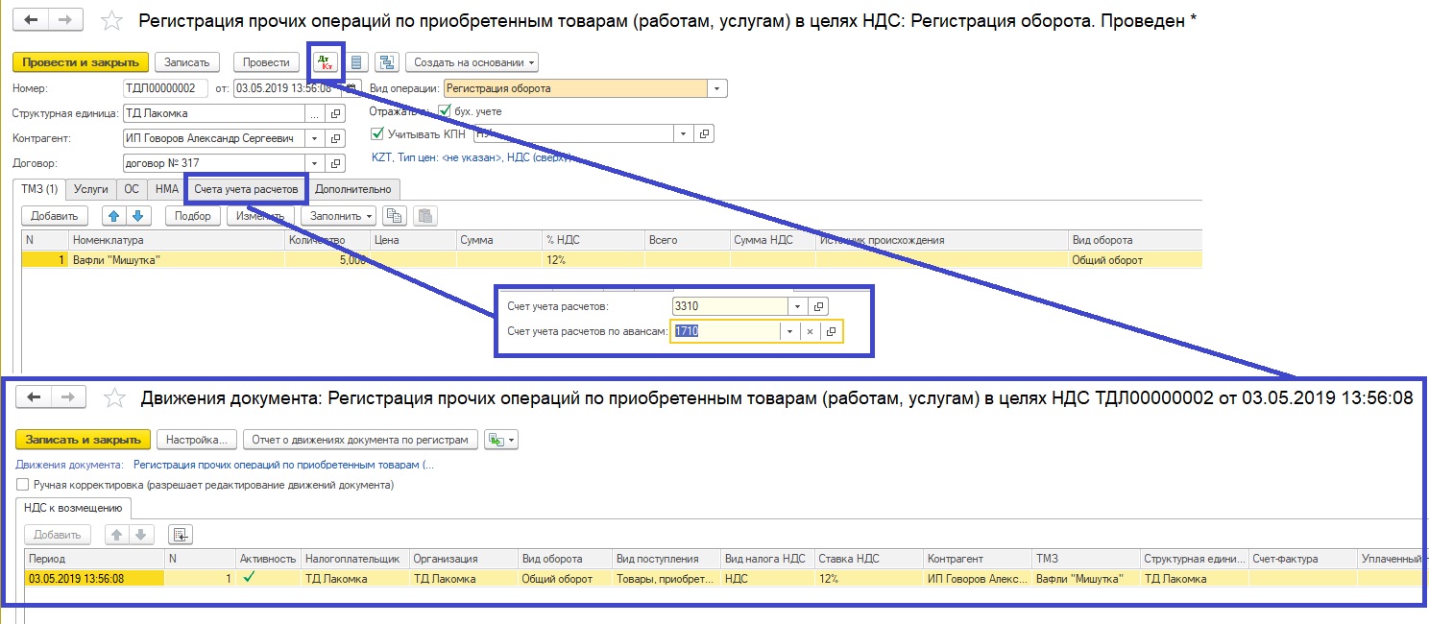Open calendar picker beside date 03.05.2019
Image resolution: width=1429 pixels, height=624 pixels.
[x=351, y=88]
